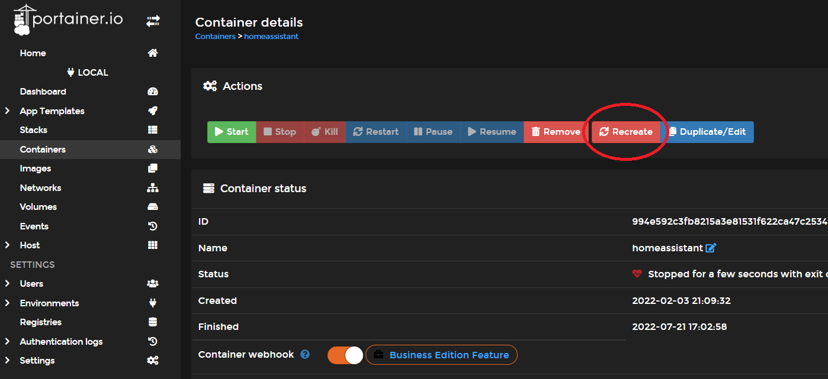This screenshot has height=379, width=828.
Task: Click the sidebar collapse arrows icon
Action: click(x=153, y=21)
